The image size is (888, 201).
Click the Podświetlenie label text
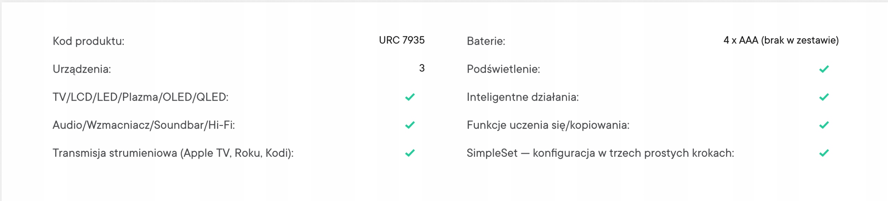coord(503,69)
